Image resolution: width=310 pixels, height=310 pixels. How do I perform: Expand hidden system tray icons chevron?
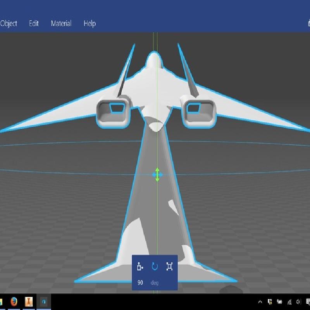[260, 302]
